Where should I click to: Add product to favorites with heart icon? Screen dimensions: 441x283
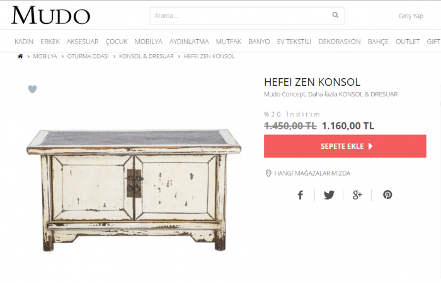click(x=32, y=89)
